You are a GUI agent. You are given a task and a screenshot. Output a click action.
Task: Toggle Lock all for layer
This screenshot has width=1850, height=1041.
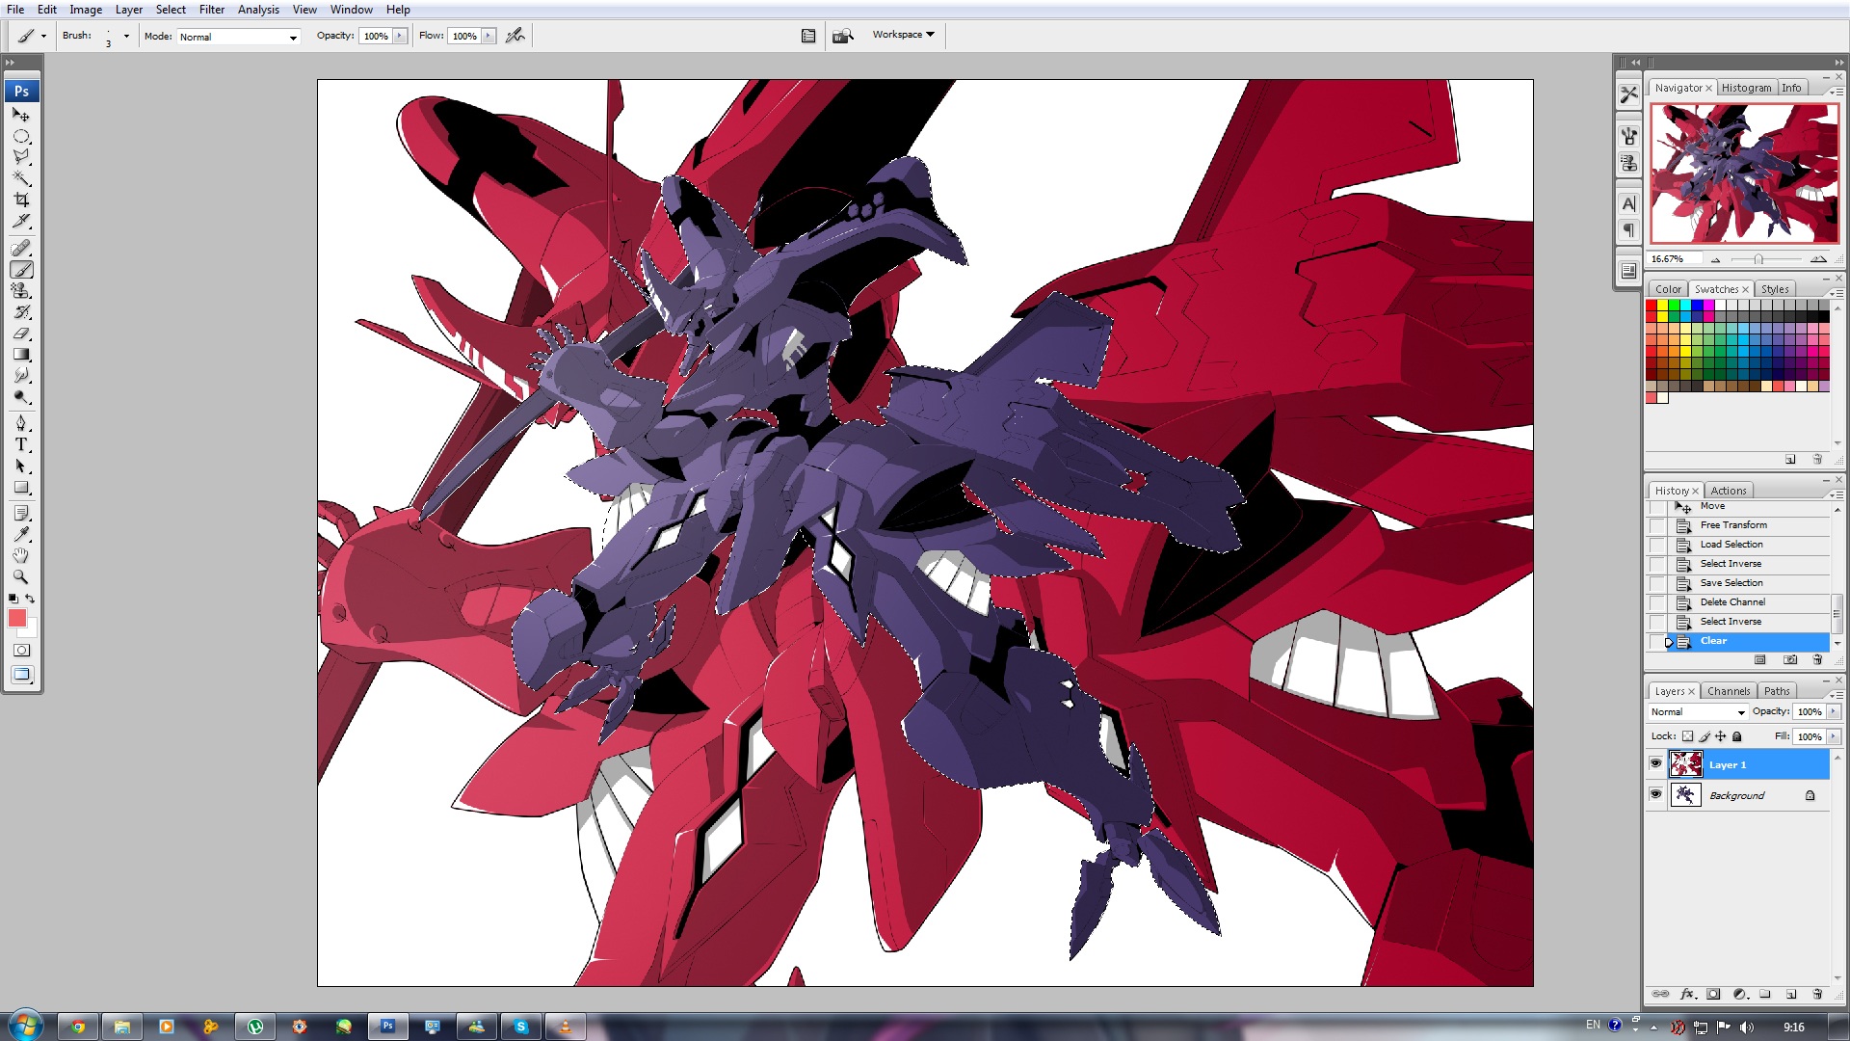1737,736
